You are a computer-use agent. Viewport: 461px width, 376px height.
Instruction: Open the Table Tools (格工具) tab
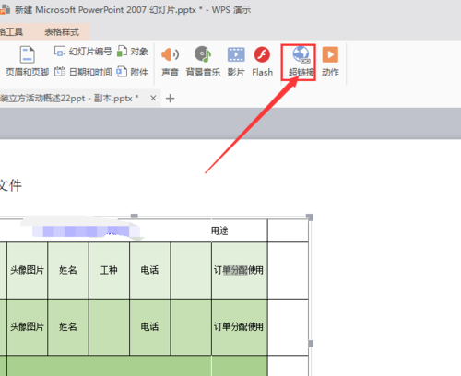pyautogui.click(x=11, y=32)
